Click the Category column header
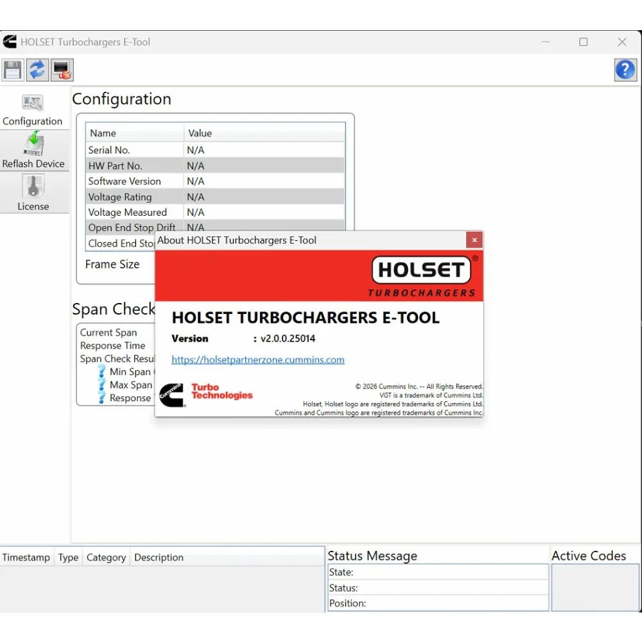 tap(106, 557)
